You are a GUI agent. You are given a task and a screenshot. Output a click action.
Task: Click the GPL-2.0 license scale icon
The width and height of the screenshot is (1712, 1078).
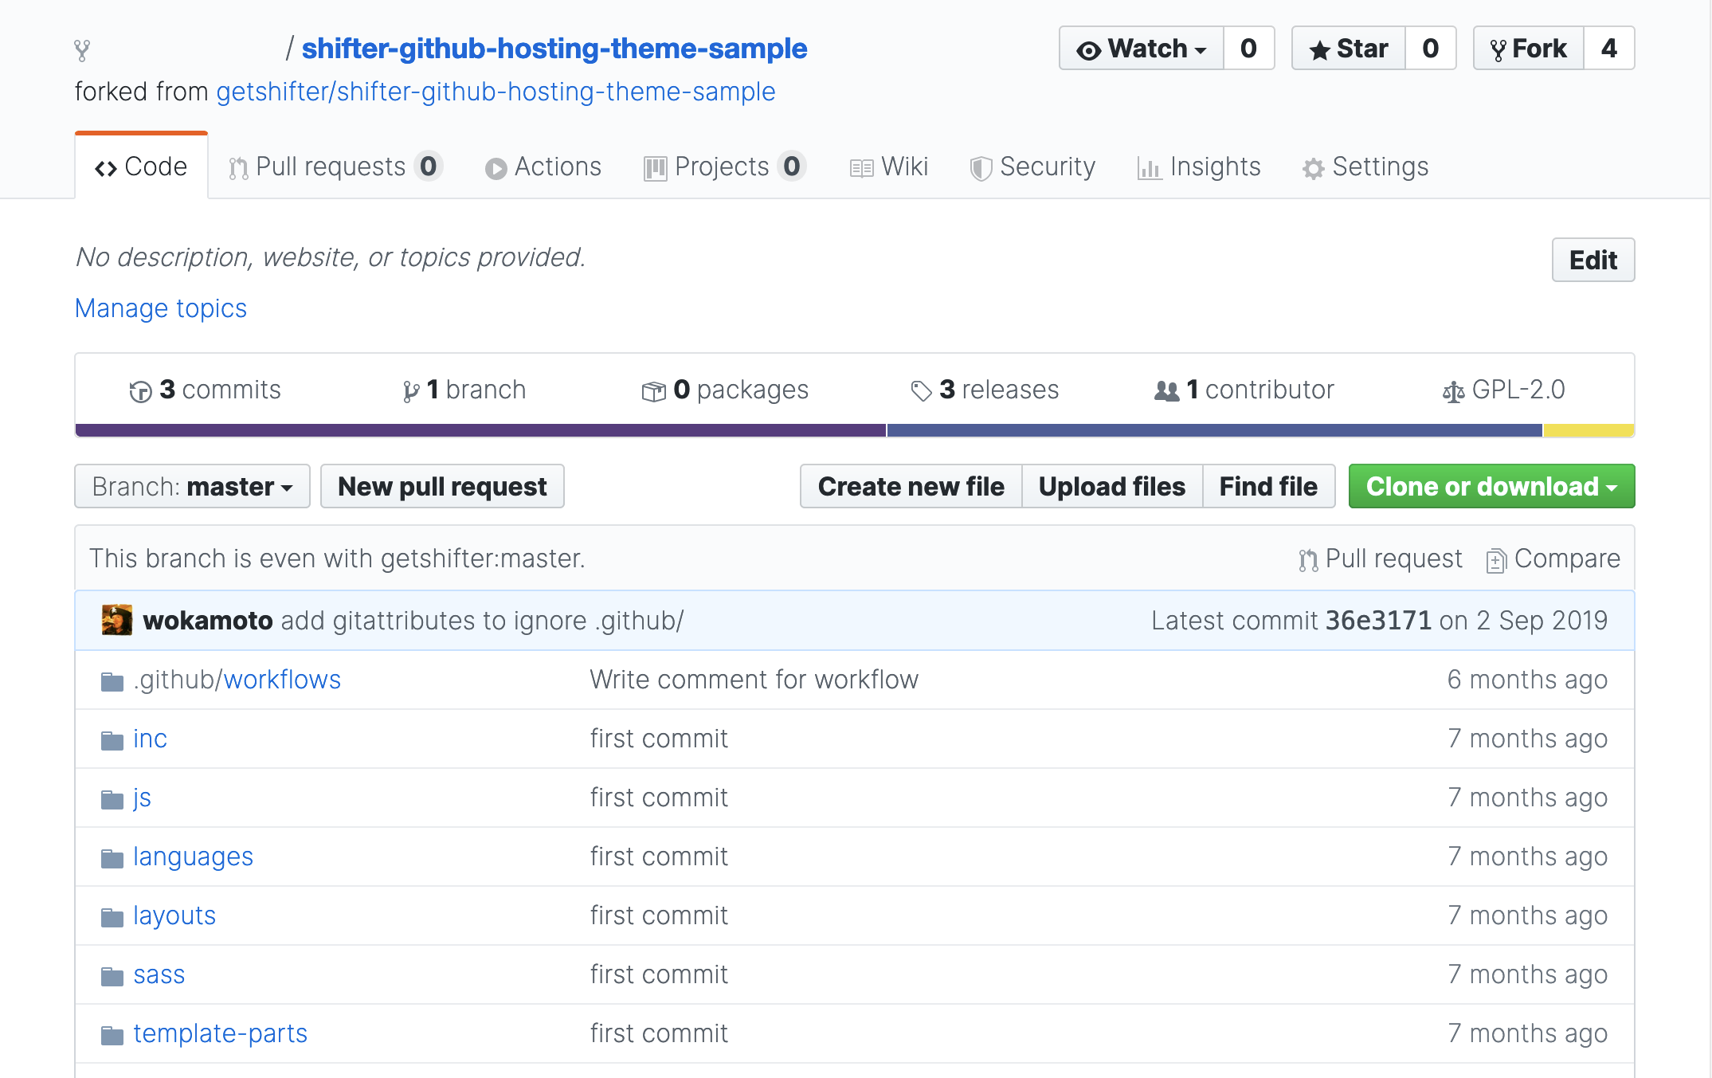tap(1453, 391)
